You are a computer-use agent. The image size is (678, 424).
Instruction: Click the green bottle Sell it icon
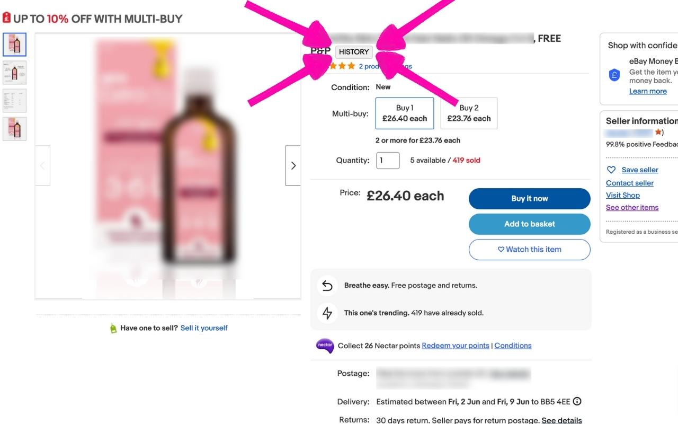pyautogui.click(x=113, y=328)
